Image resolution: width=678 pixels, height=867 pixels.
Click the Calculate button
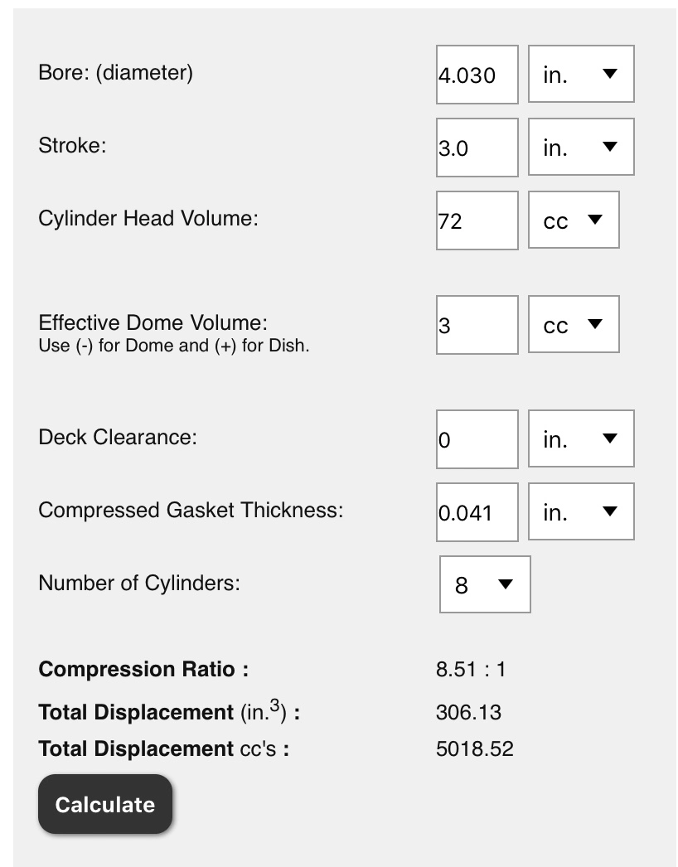click(105, 805)
